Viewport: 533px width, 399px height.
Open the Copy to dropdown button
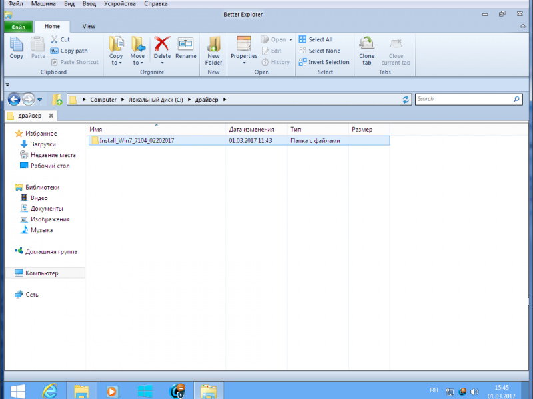116,51
